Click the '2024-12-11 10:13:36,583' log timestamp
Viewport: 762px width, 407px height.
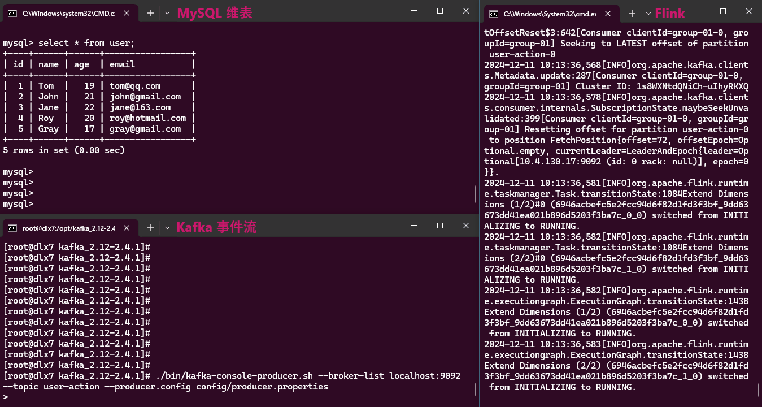[x=542, y=344]
